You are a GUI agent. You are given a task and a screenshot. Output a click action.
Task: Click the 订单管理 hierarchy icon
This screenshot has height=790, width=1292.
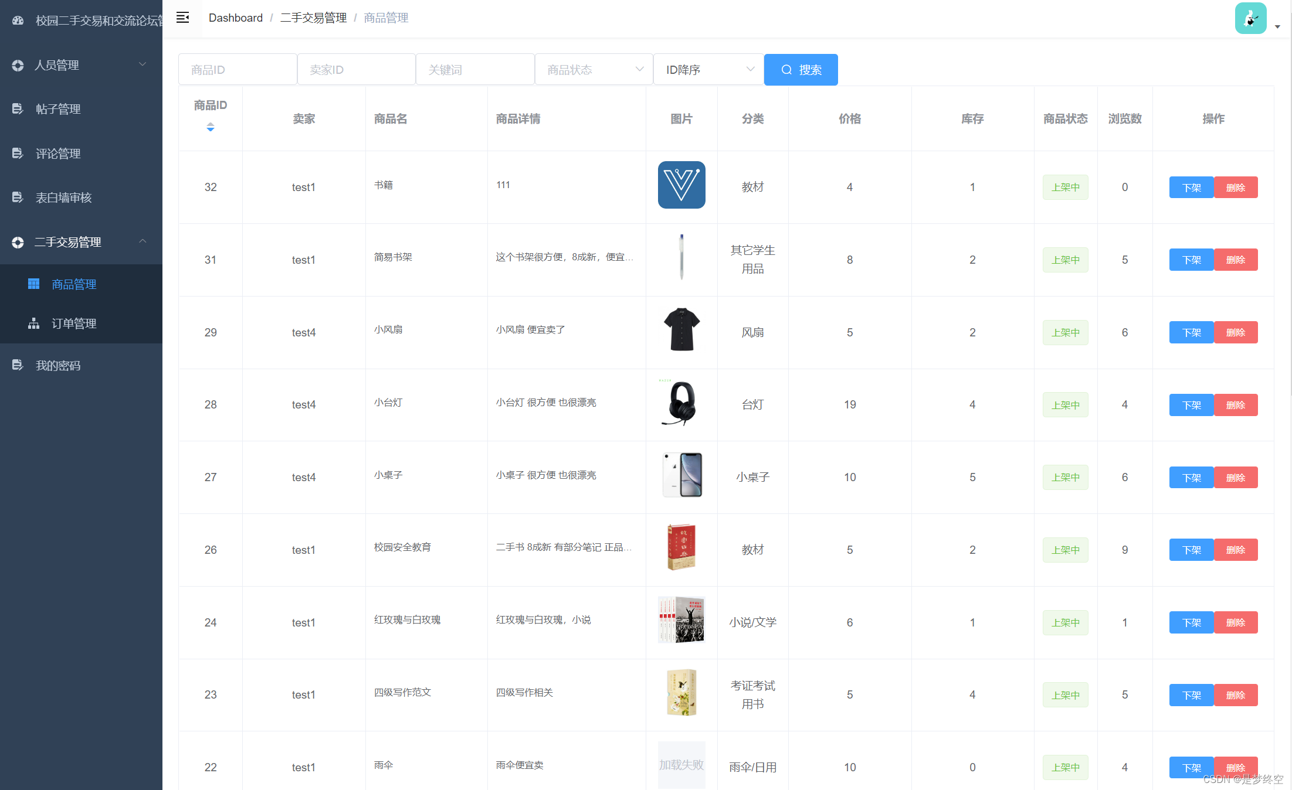tap(33, 324)
